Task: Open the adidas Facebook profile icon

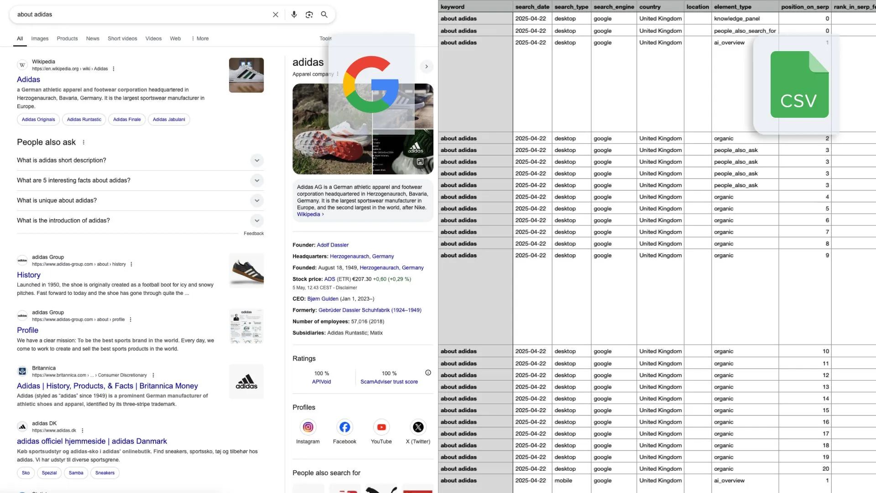Action: [344, 427]
